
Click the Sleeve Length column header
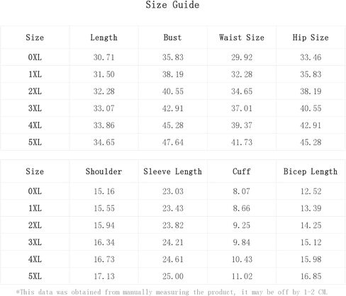(172, 171)
